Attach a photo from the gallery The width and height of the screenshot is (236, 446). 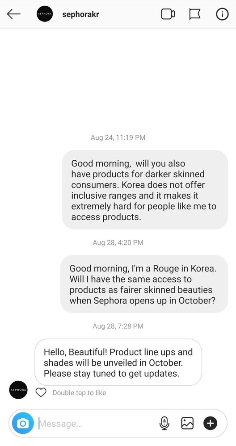187,423
